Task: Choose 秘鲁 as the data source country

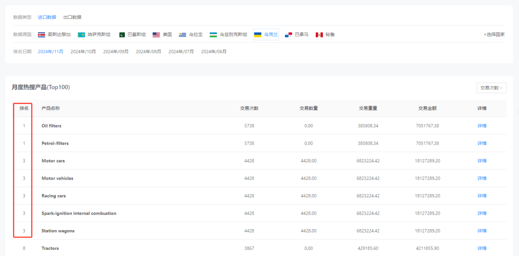Action: 330,35
